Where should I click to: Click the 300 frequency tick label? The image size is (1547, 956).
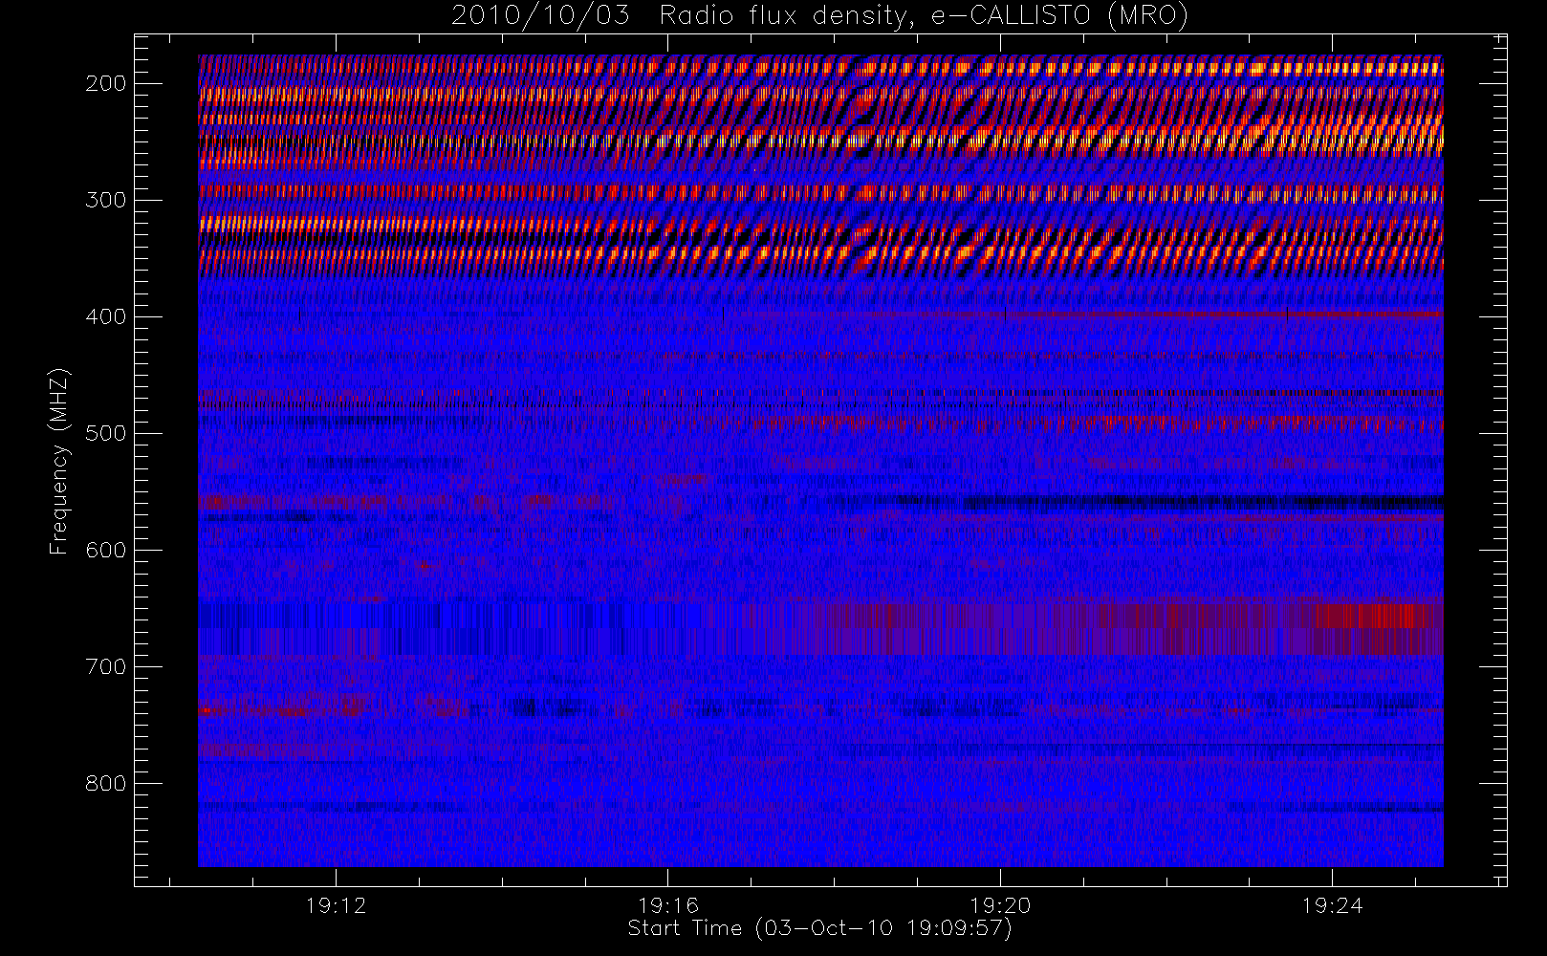click(106, 200)
